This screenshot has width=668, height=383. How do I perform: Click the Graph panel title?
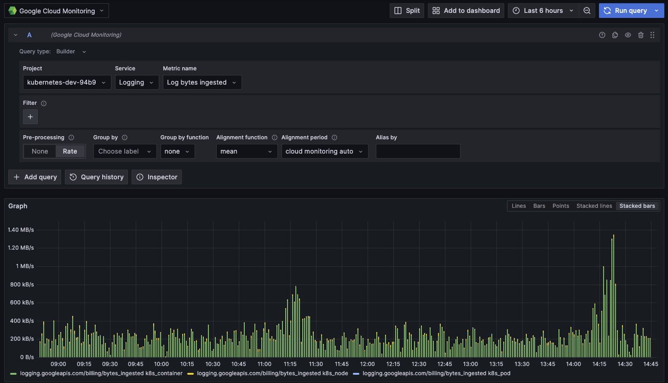pyautogui.click(x=18, y=206)
